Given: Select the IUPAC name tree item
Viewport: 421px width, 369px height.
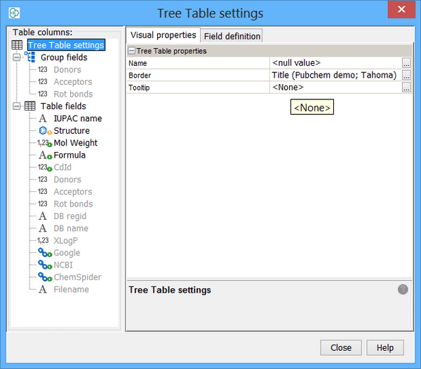Looking at the screenshot, I should click(77, 118).
